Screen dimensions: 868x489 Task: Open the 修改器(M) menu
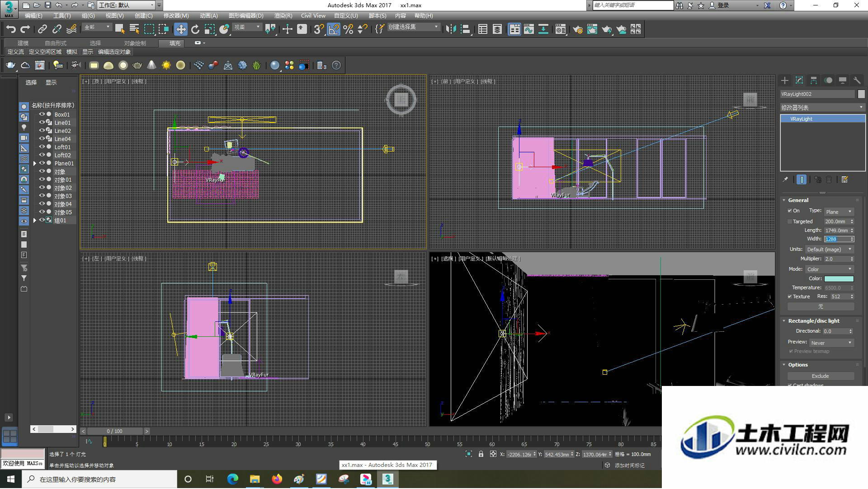click(176, 16)
